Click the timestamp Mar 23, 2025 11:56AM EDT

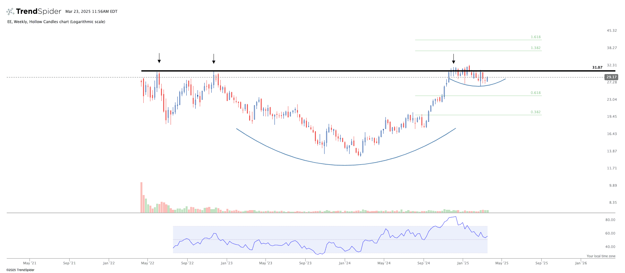(91, 12)
